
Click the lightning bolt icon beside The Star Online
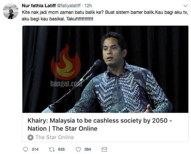[x=31, y=138]
